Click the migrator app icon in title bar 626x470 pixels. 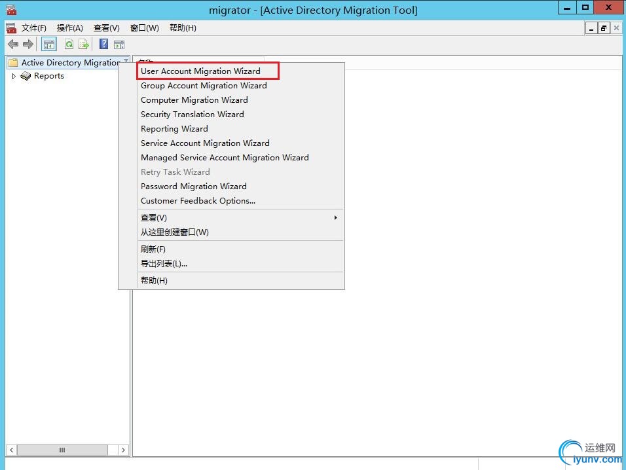click(11, 9)
